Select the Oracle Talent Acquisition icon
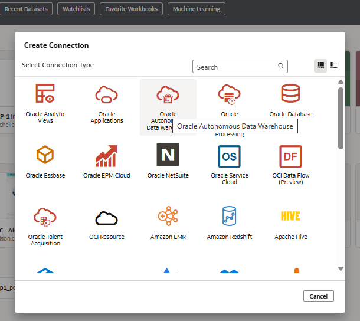 tap(45, 218)
